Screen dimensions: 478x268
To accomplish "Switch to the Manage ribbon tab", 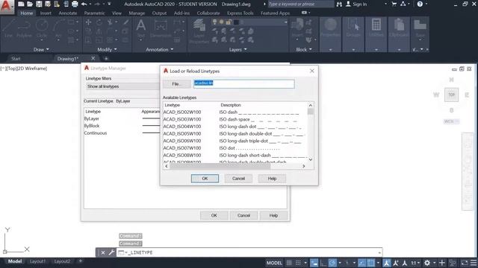I will coord(137,13).
